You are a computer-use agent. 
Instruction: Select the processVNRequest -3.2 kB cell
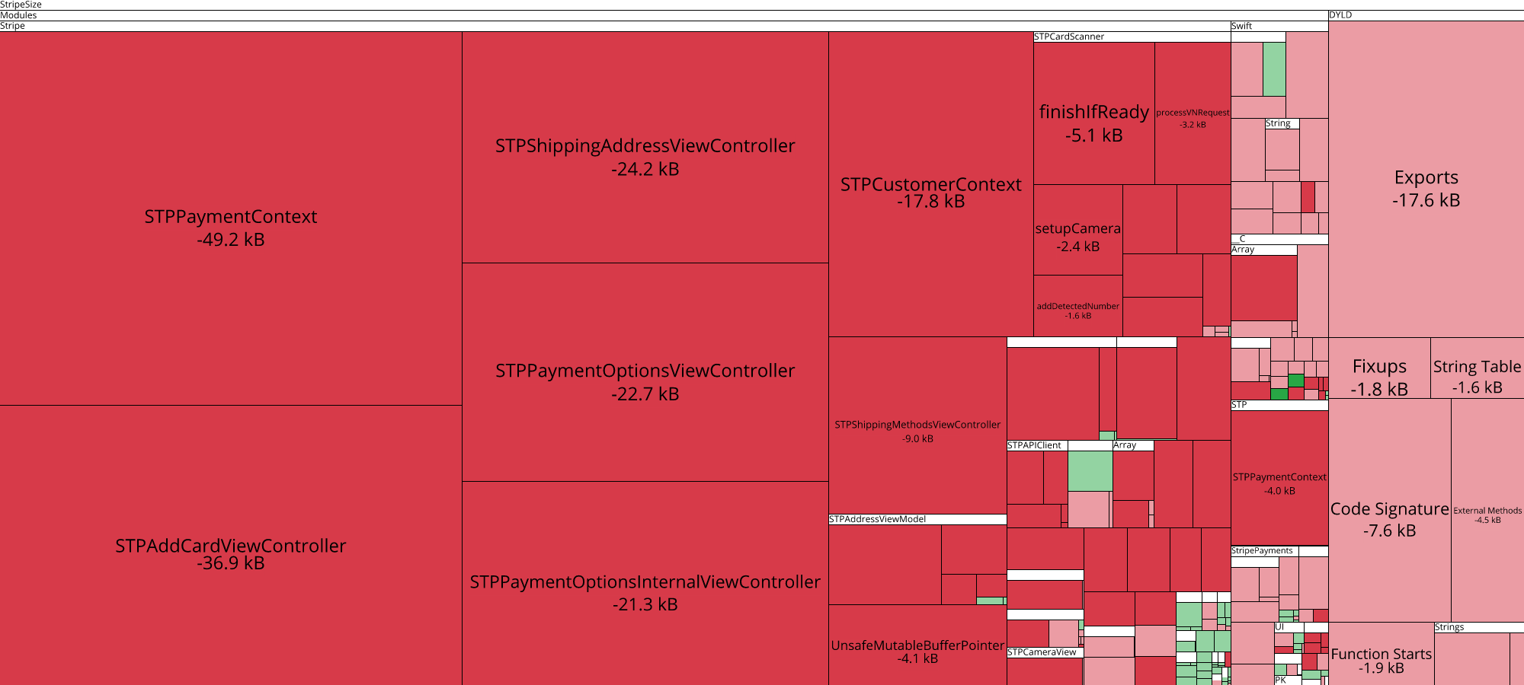pos(1193,113)
